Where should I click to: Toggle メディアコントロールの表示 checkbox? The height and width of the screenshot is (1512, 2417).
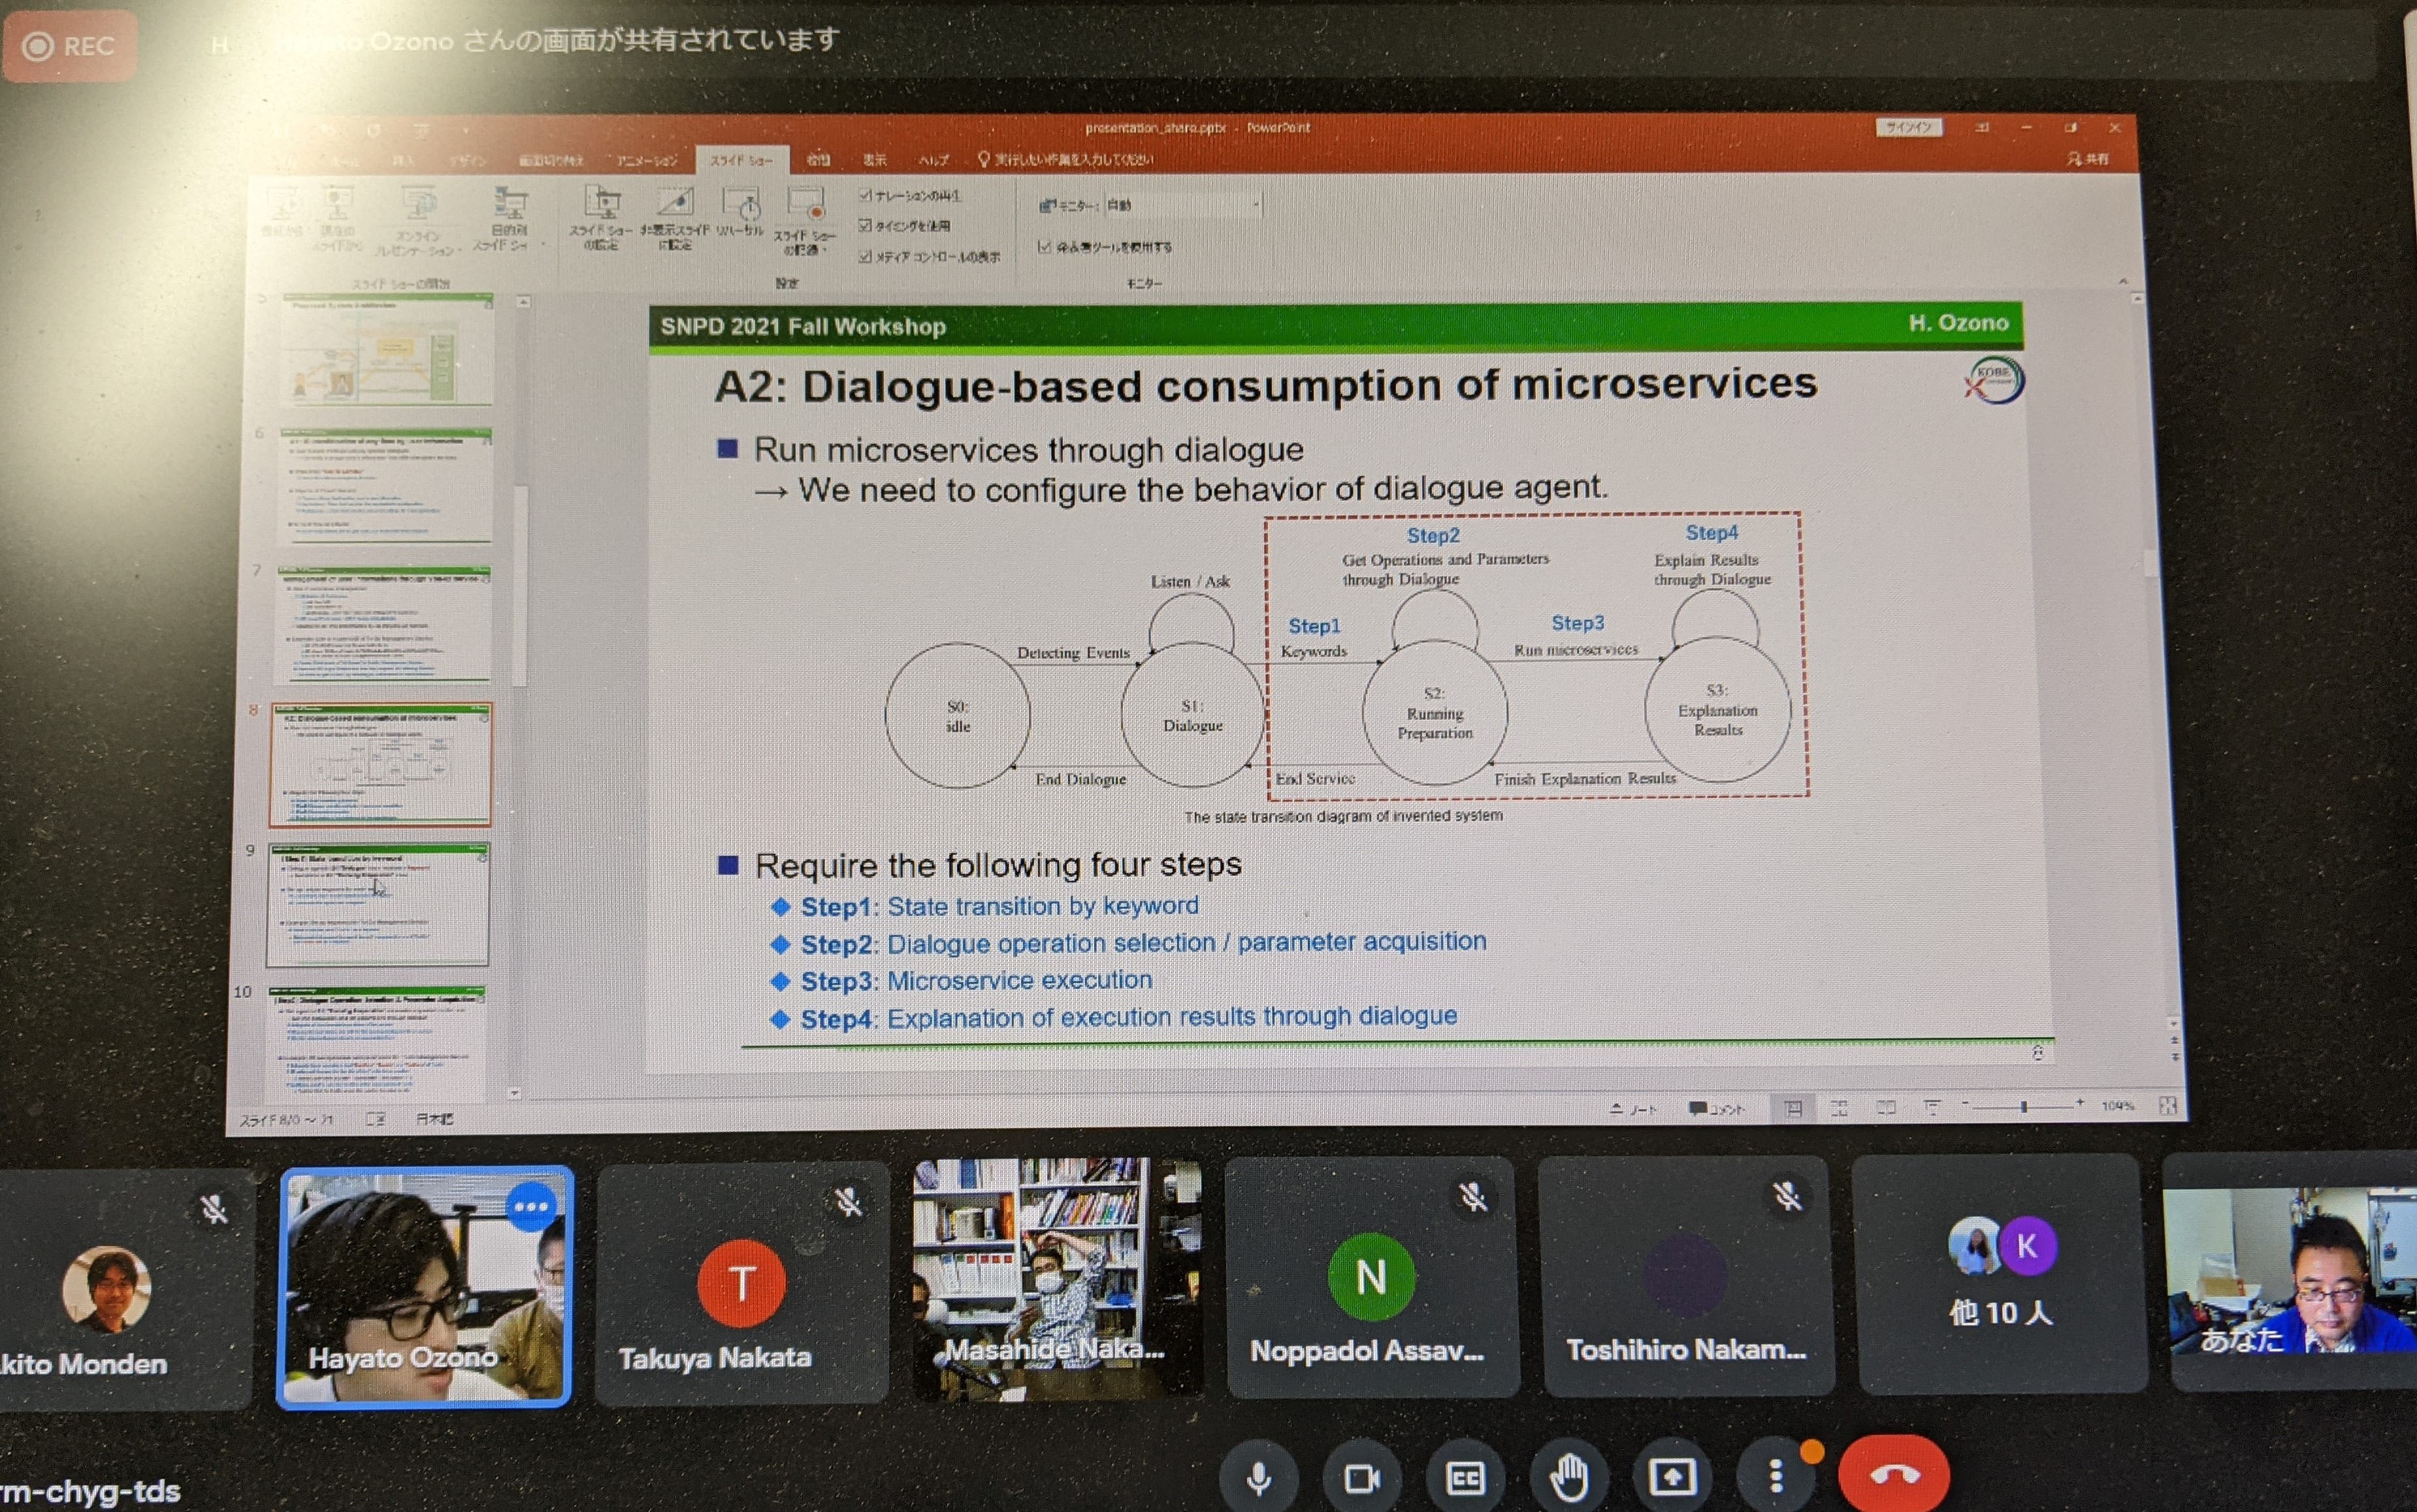point(865,256)
